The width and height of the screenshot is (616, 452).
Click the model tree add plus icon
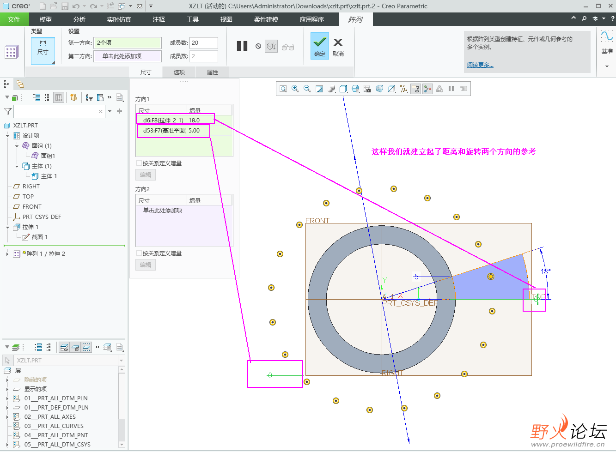pos(120,111)
